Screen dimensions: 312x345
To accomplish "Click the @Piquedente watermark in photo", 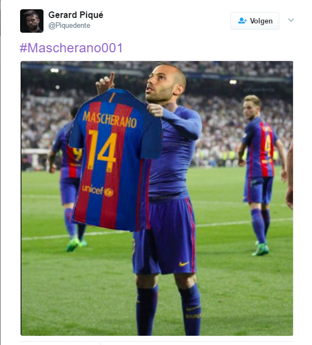I will (259, 89).
